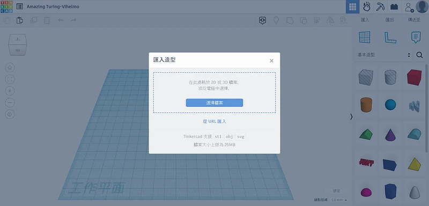Click the Undo arrow
429x206 pixels.
pyautogui.click(x=61, y=20)
